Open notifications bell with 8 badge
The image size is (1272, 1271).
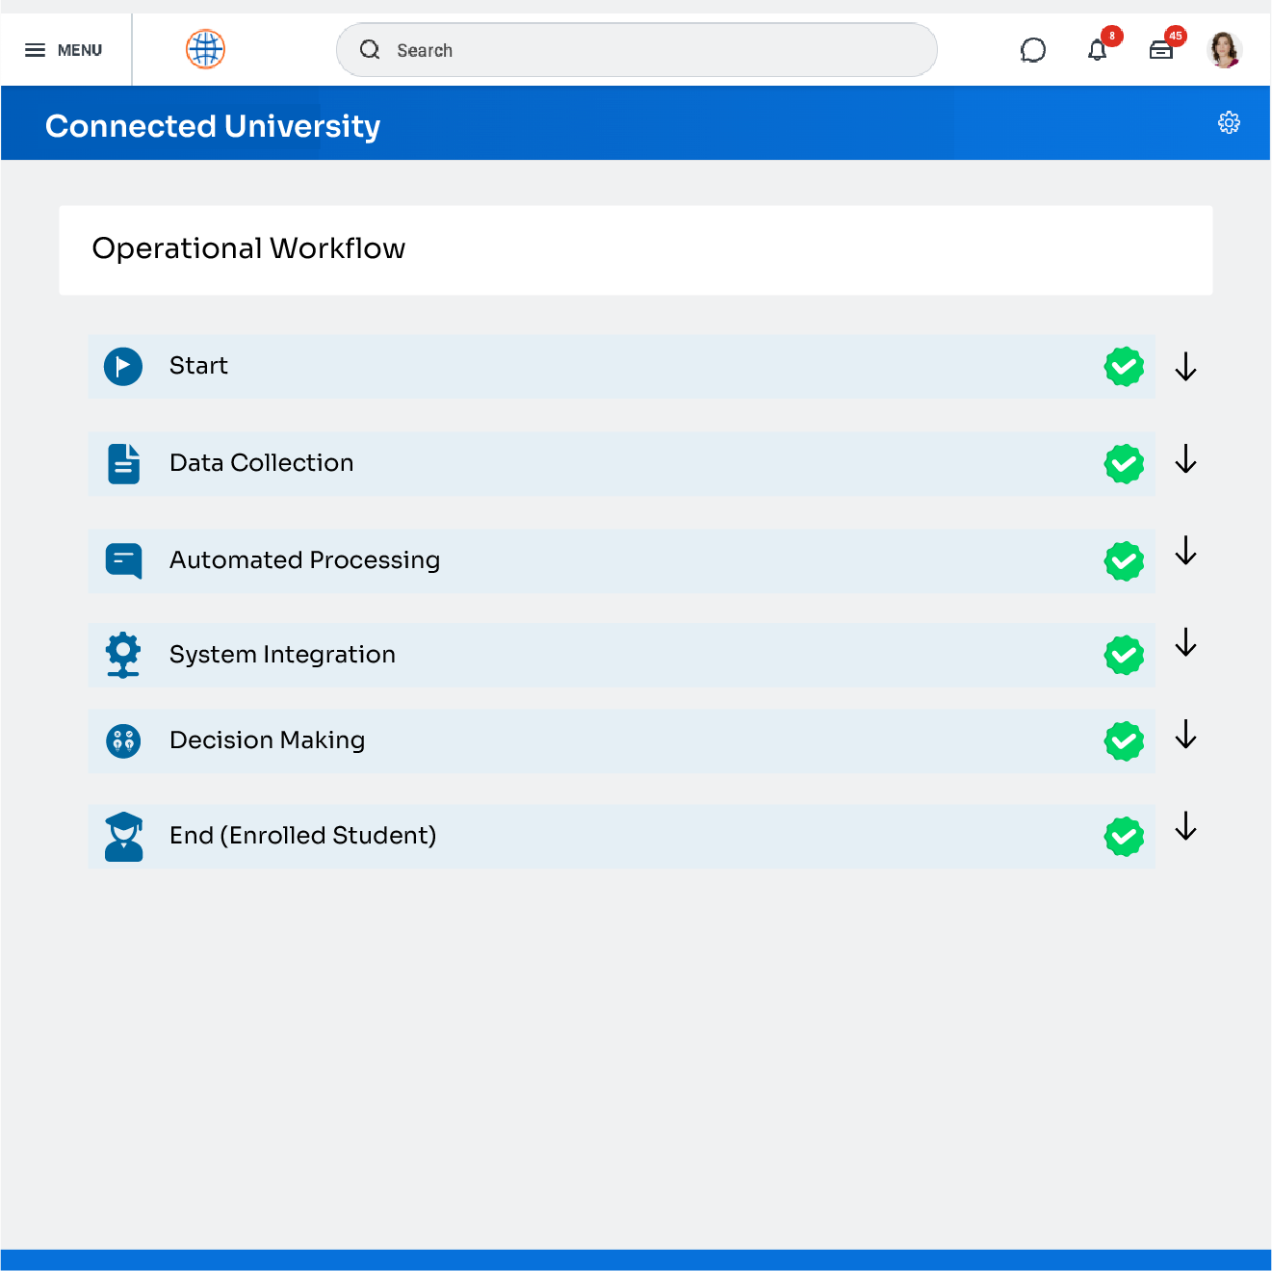click(x=1097, y=50)
